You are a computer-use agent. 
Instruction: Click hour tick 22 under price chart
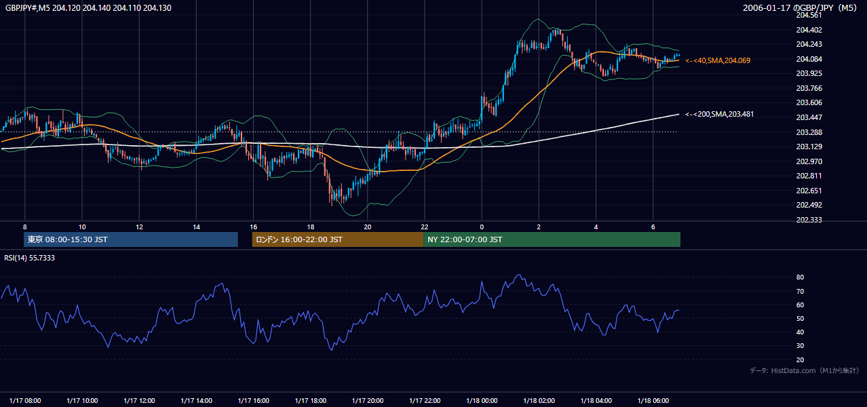click(424, 227)
